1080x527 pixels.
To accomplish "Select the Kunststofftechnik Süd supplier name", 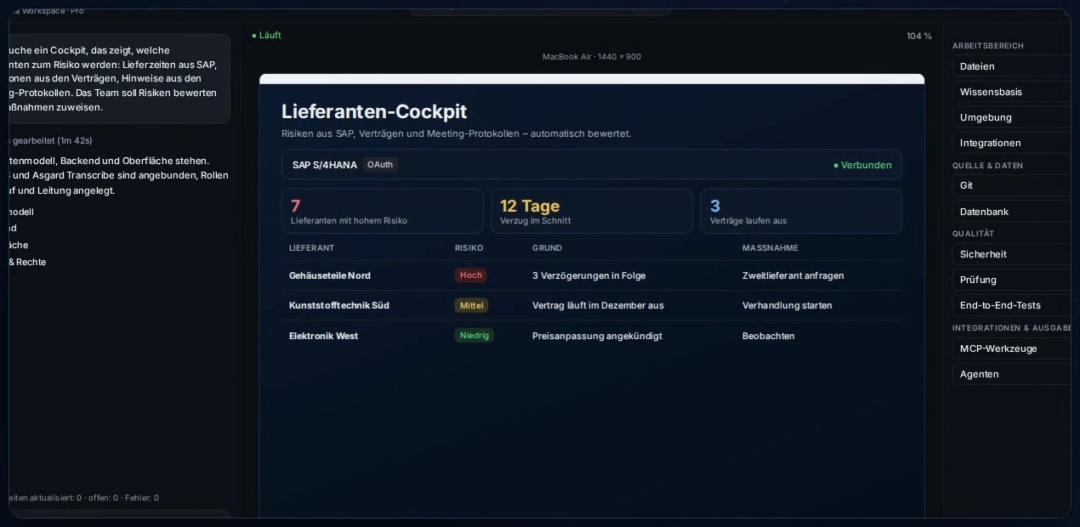I will [339, 305].
